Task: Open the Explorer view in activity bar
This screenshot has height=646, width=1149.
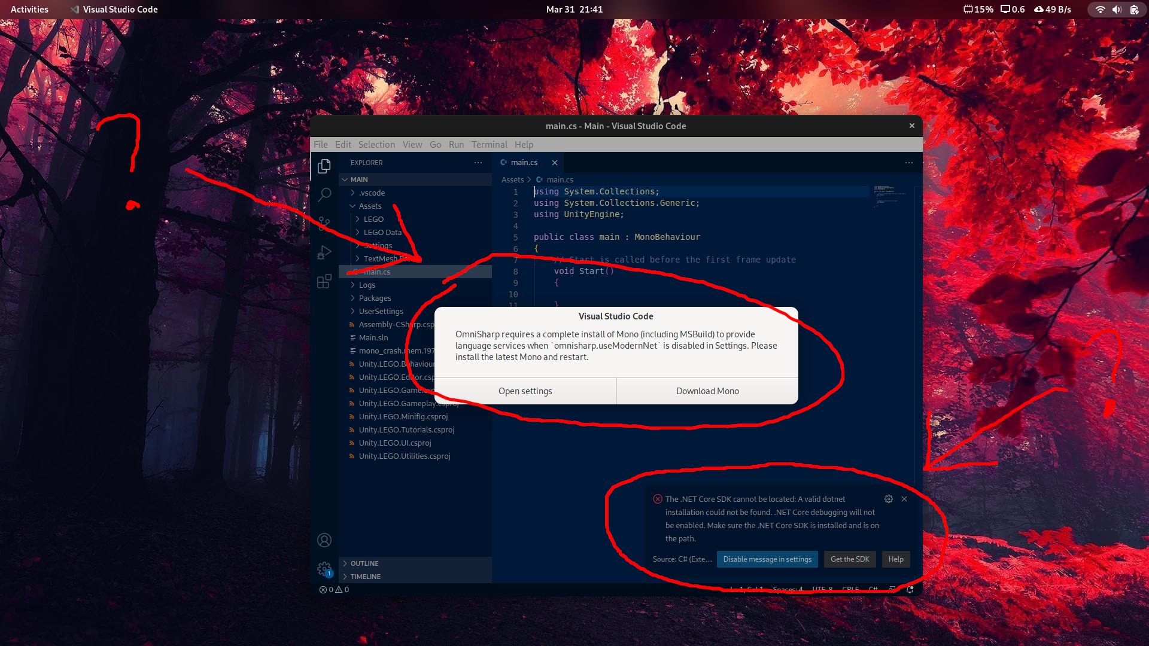Action: tap(324, 166)
